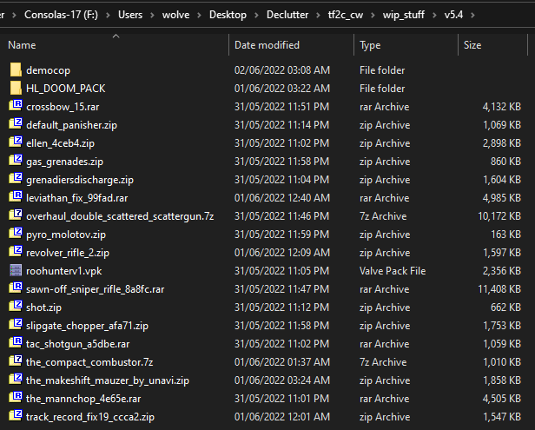Select the file name overhaul_double_scattered_scattergun.7z
The width and height of the screenshot is (535, 430).
tap(120, 216)
